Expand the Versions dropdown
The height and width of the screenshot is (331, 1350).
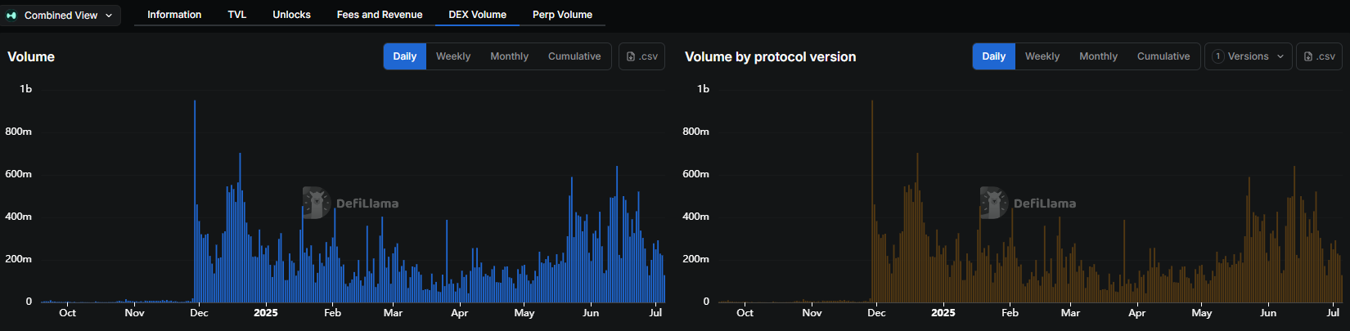[1248, 56]
